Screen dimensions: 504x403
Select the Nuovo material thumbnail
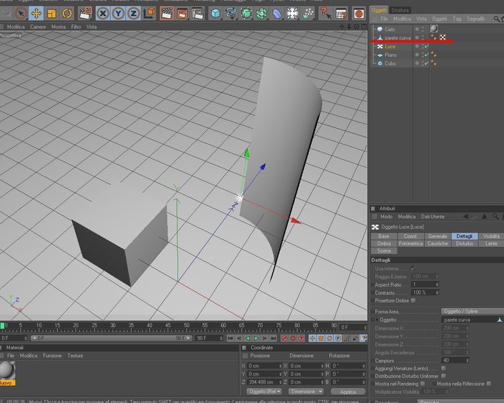7,373
